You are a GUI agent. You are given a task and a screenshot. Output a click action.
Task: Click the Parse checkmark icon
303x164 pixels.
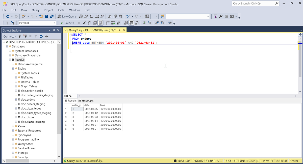[84, 23]
